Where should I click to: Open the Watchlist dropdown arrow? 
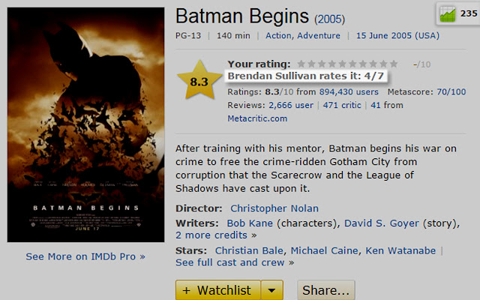pyautogui.click(x=274, y=290)
